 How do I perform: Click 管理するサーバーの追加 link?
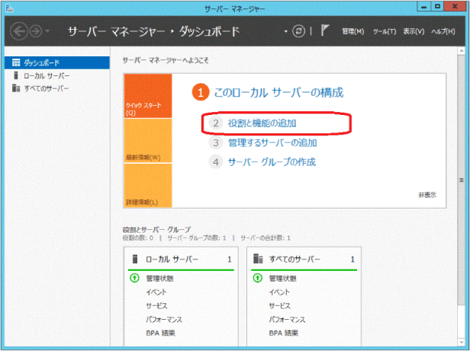pos(272,142)
